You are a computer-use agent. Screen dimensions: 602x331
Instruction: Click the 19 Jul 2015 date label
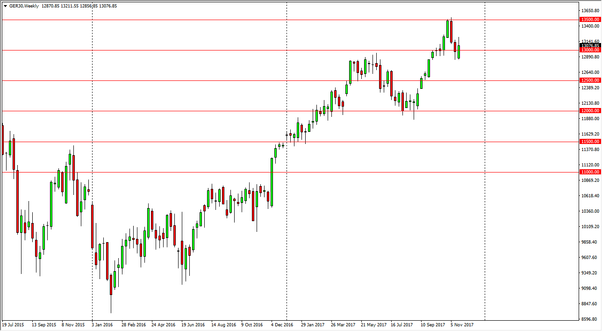click(x=13, y=324)
